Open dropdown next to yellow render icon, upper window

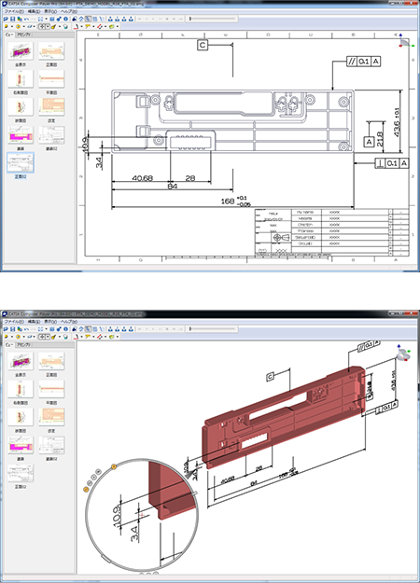(12, 27)
